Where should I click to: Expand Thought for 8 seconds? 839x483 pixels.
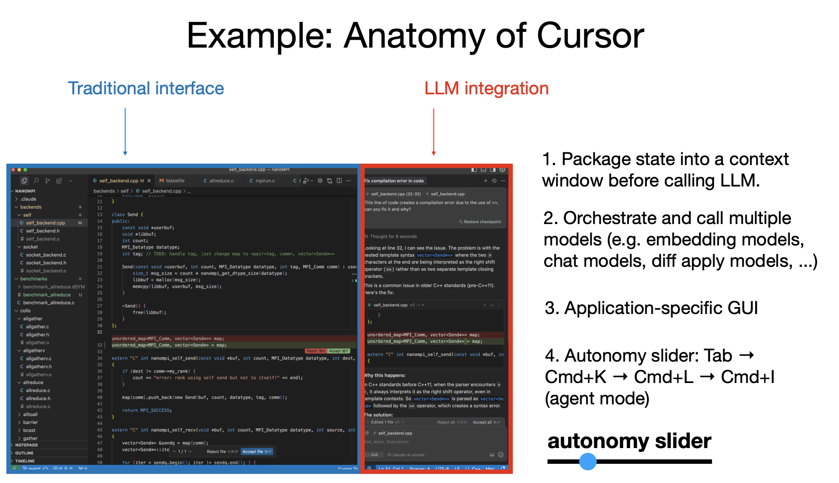[391, 236]
